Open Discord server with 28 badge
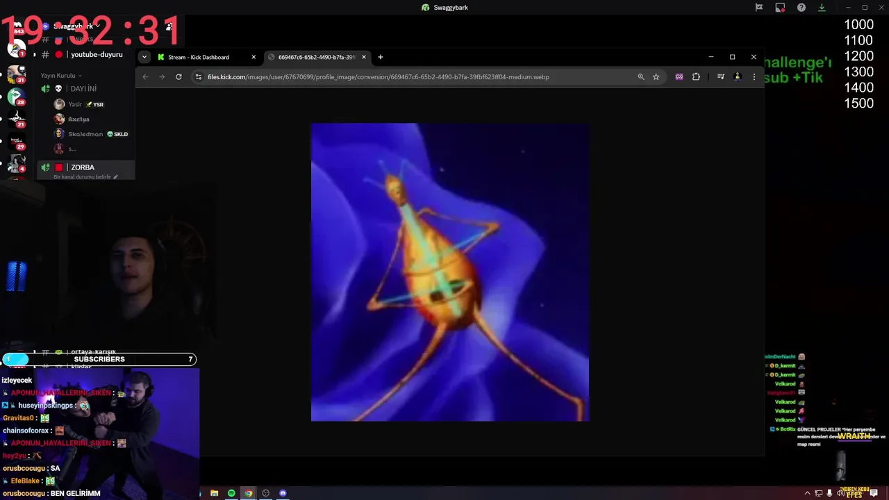 click(17, 97)
